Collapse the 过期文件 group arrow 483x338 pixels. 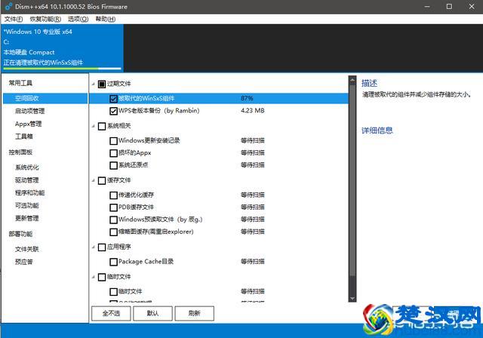pyautogui.click(x=94, y=84)
